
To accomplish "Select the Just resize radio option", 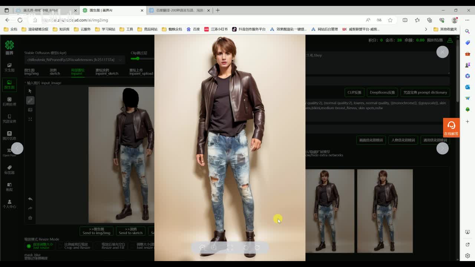I will 29,246.
